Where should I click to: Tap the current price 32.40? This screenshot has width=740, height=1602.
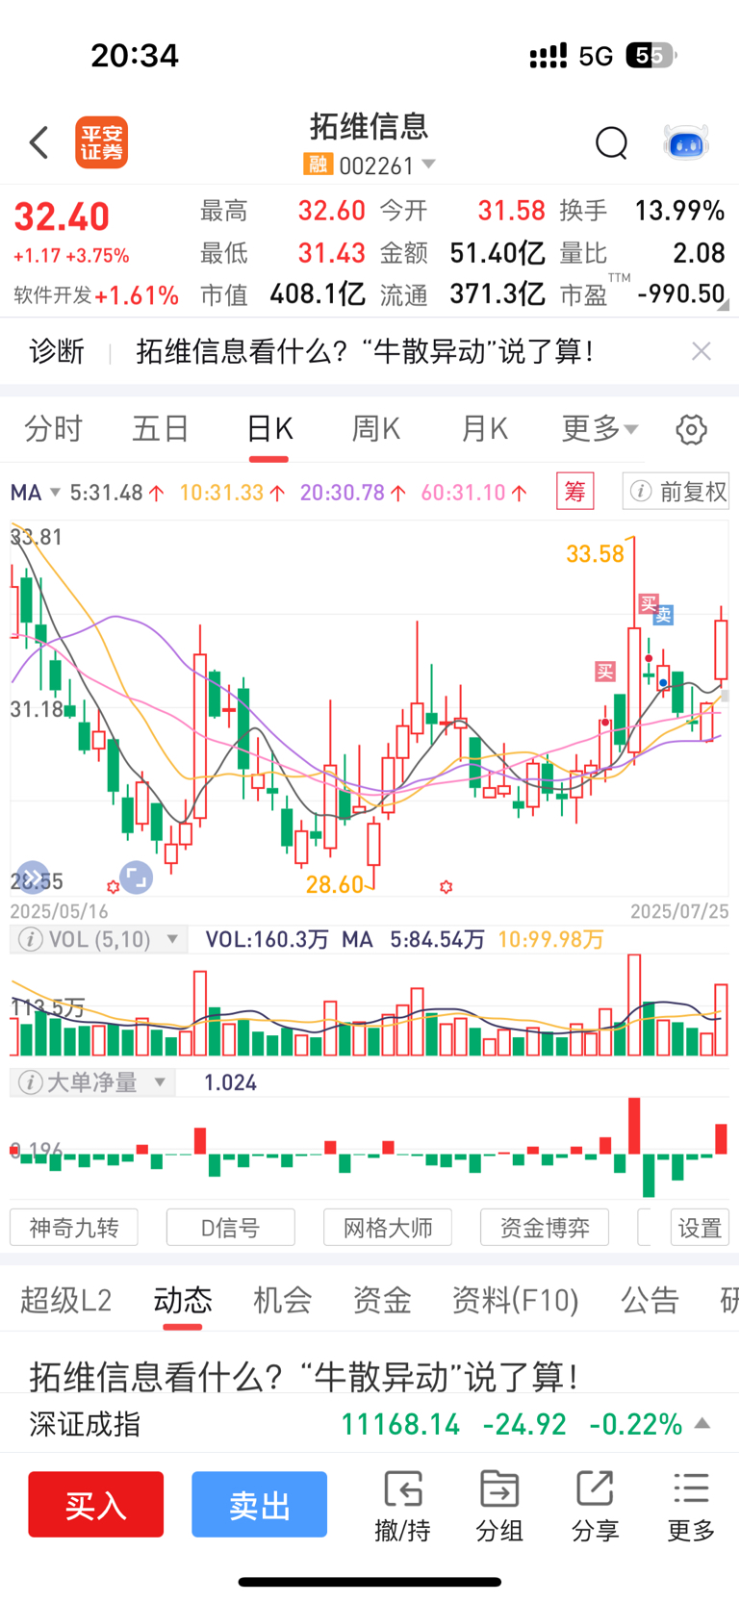[x=62, y=217]
